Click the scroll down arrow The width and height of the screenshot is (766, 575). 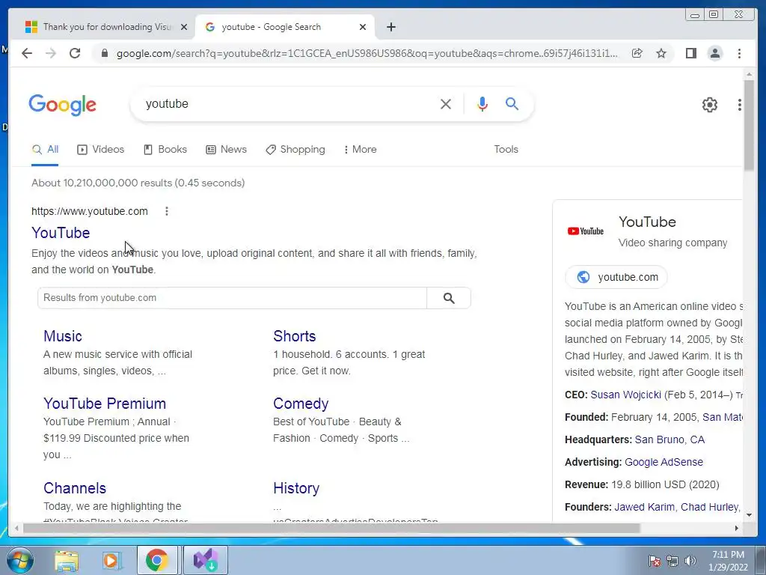click(x=750, y=515)
